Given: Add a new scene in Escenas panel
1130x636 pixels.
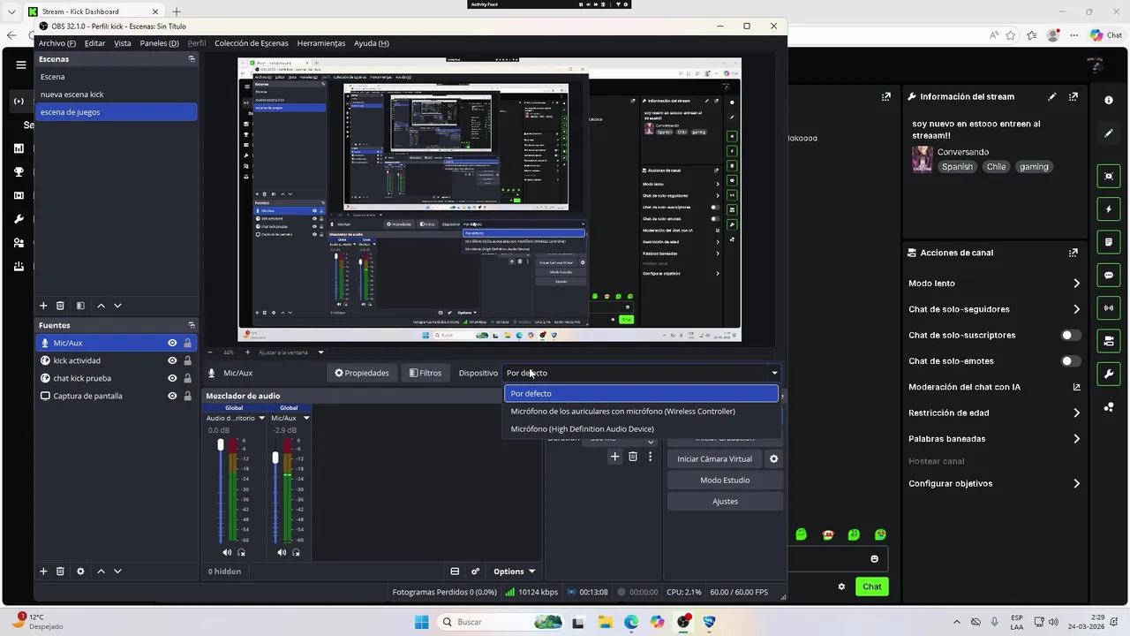Looking at the screenshot, I should pos(43,306).
